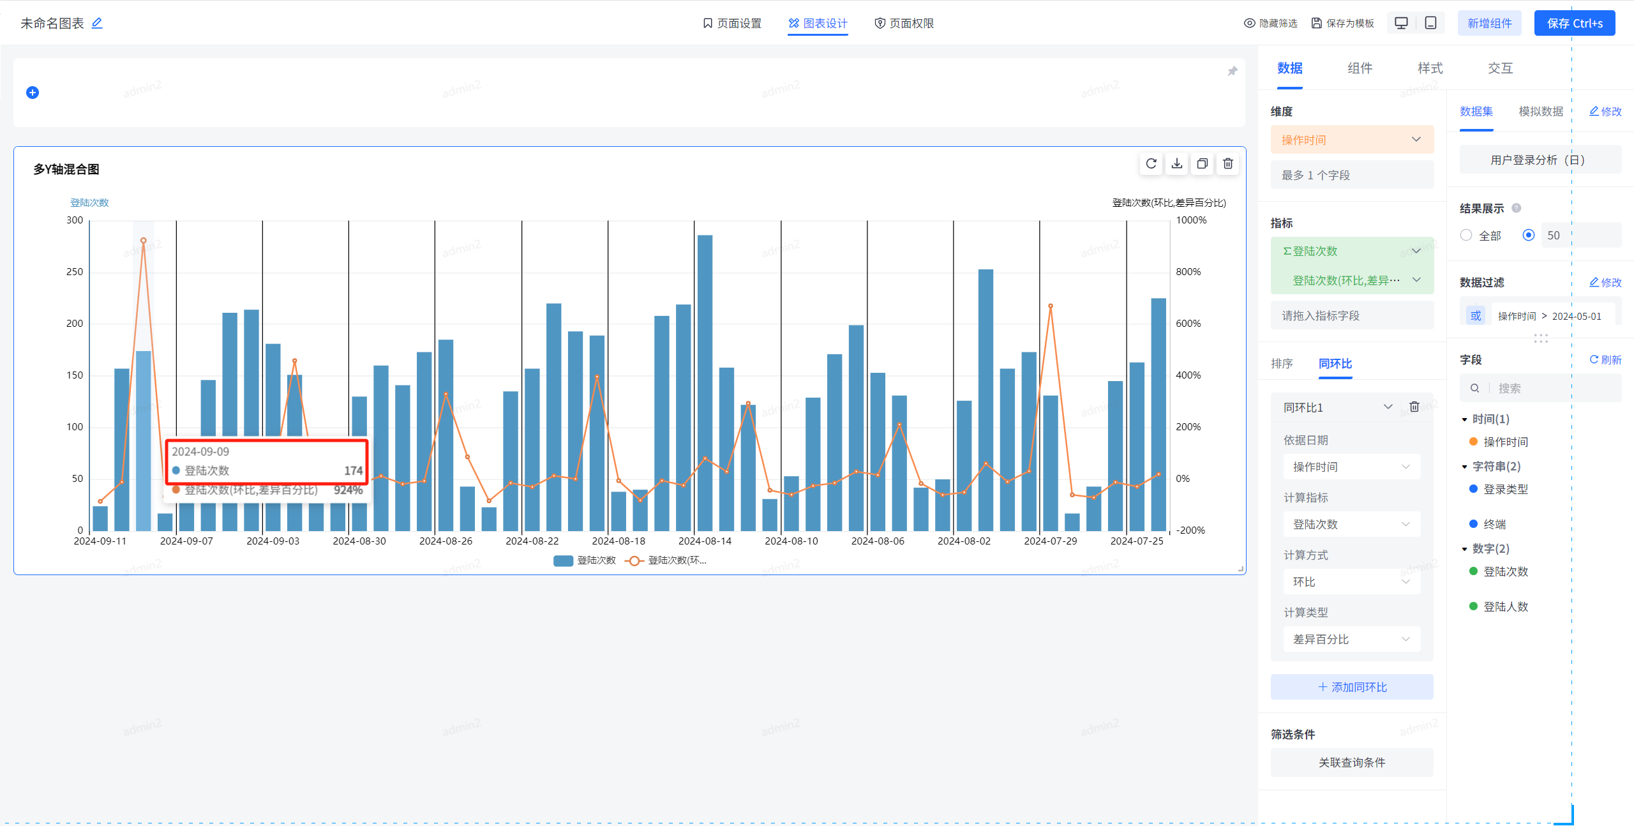Delete the chart using the trash icon

(1227, 164)
